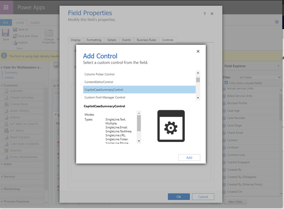Click the Change Properties icon
The width and height of the screenshot is (284, 209).
click(x=49, y=34)
